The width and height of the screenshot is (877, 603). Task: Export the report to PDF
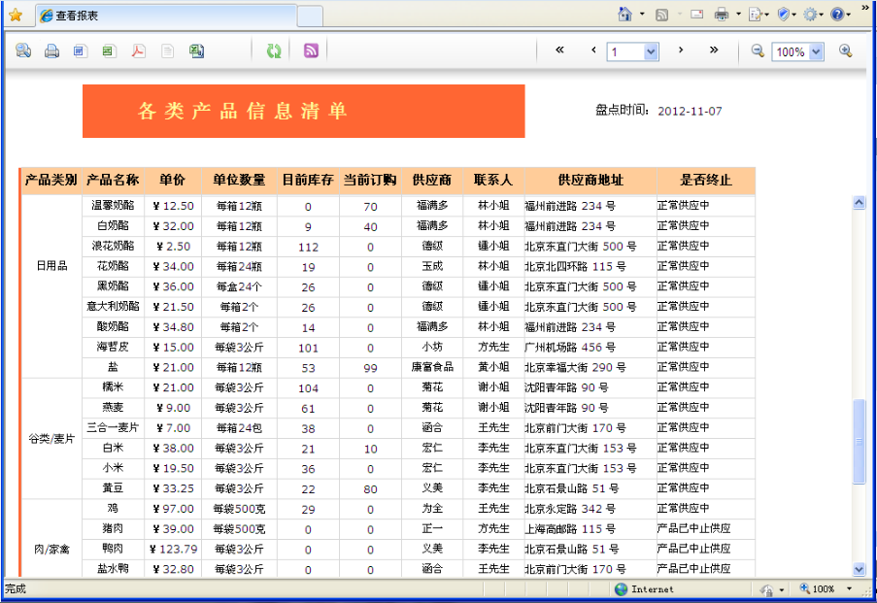click(x=138, y=51)
